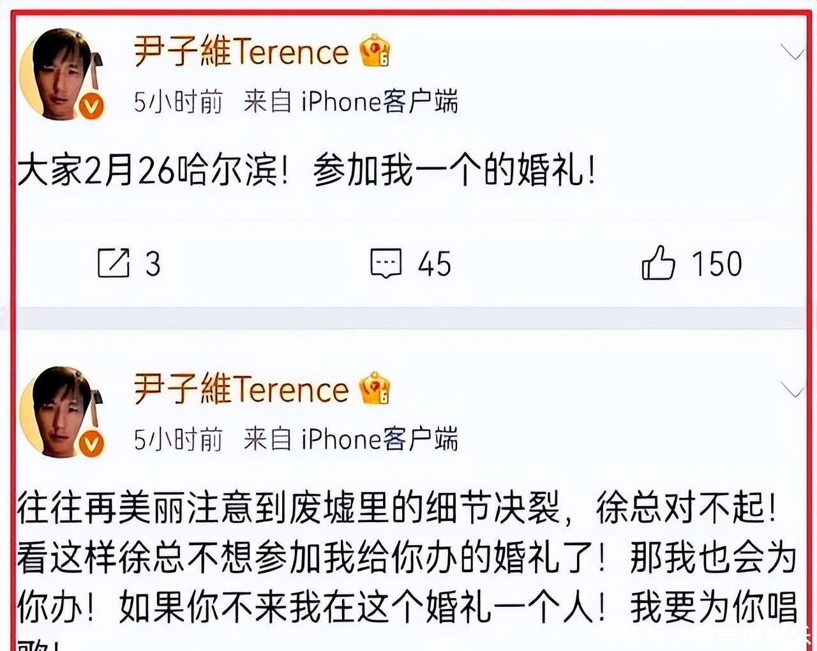The height and width of the screenshot is (651, 817).
Task: Open 尹子維Terence username in first post
Action: (241, 52)
